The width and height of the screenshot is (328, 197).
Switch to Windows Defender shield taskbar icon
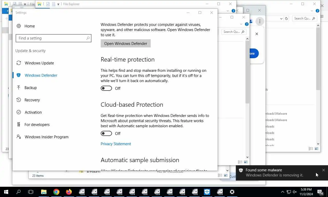click(207, 192)
